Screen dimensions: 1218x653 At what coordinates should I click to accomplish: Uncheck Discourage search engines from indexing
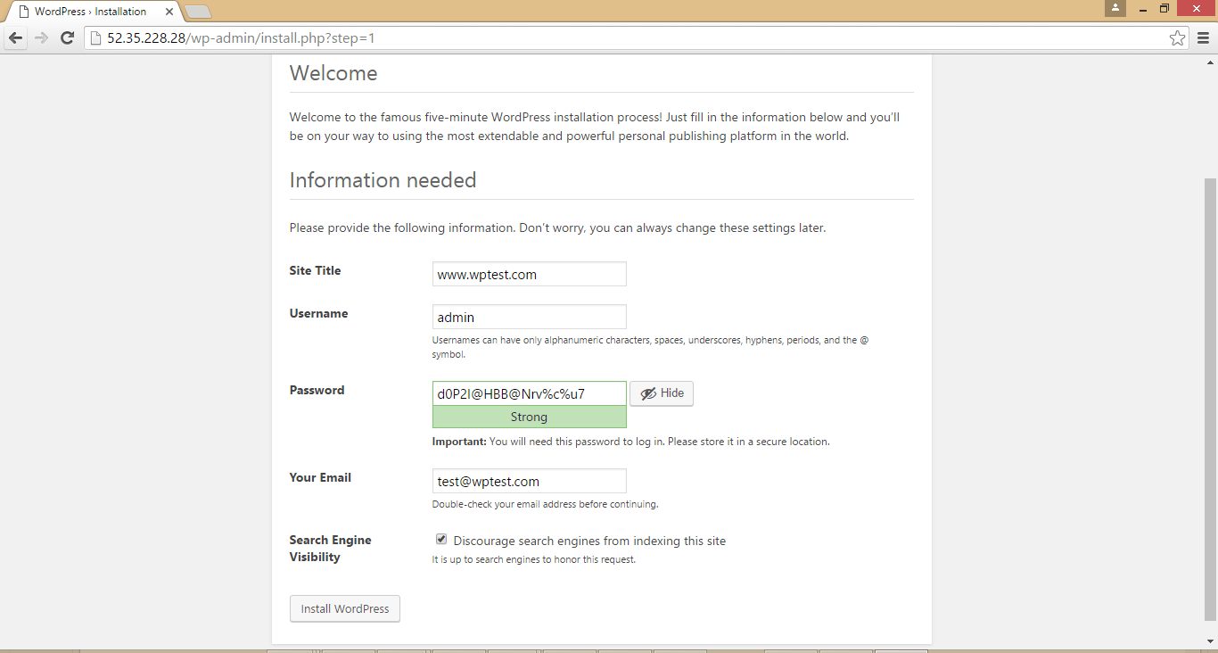point(440,538)
